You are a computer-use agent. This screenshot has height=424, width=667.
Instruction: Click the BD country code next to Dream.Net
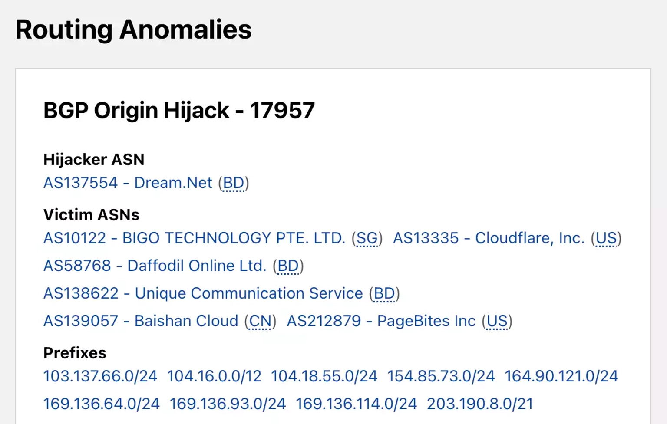tap(234, 183)
